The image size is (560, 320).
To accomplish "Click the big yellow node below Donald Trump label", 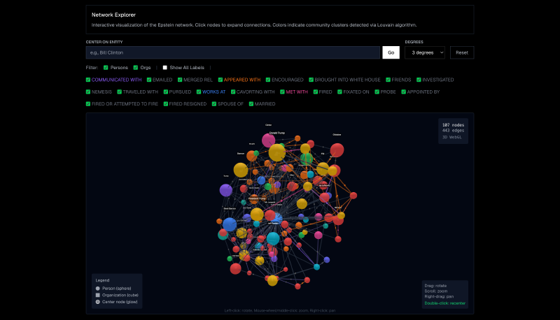I will point(277,152).
